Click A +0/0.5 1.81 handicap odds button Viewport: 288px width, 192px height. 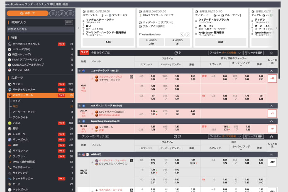(178, 42)
